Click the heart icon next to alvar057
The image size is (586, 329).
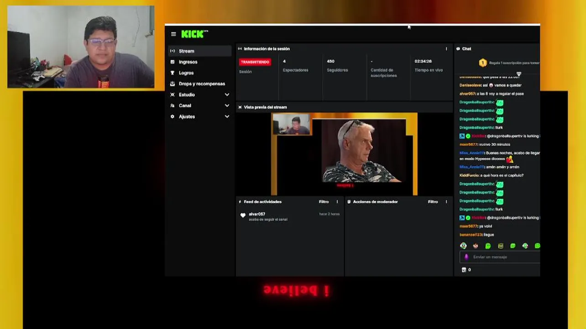tap(243, 215)
